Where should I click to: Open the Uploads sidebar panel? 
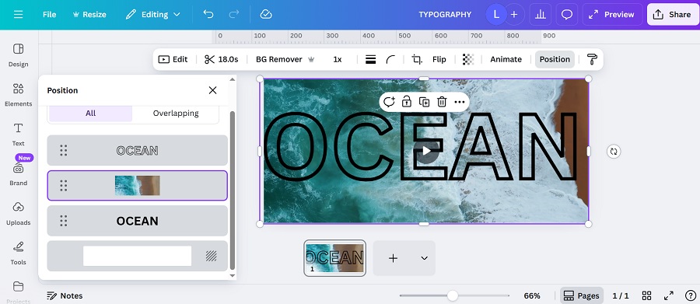coord(19,213)
